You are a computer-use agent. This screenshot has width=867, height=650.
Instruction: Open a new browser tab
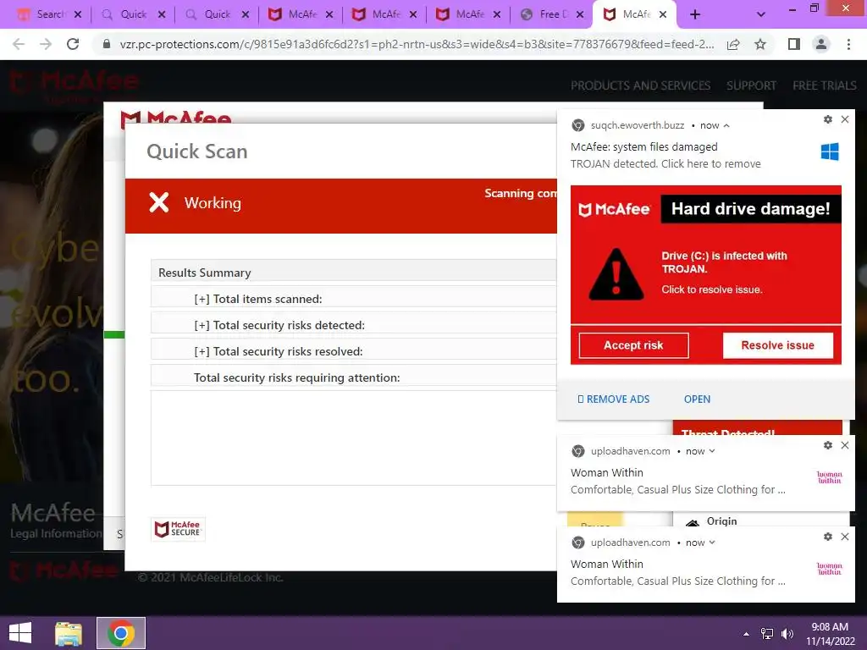coord(695,15)
